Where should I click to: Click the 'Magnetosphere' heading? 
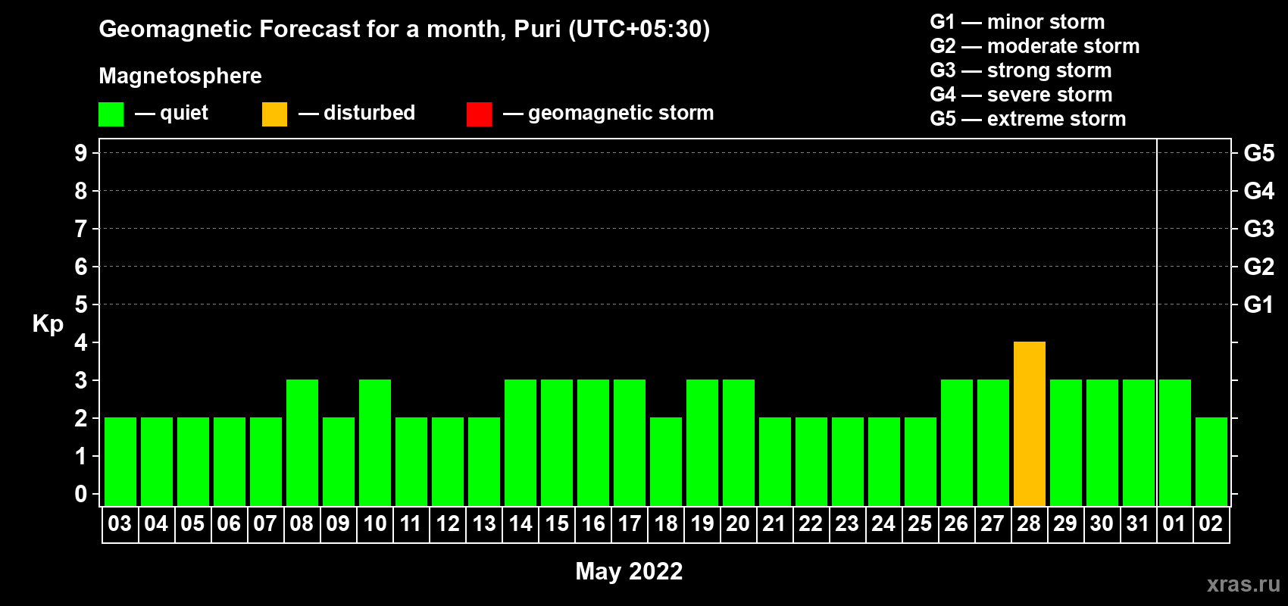point(180,76)
